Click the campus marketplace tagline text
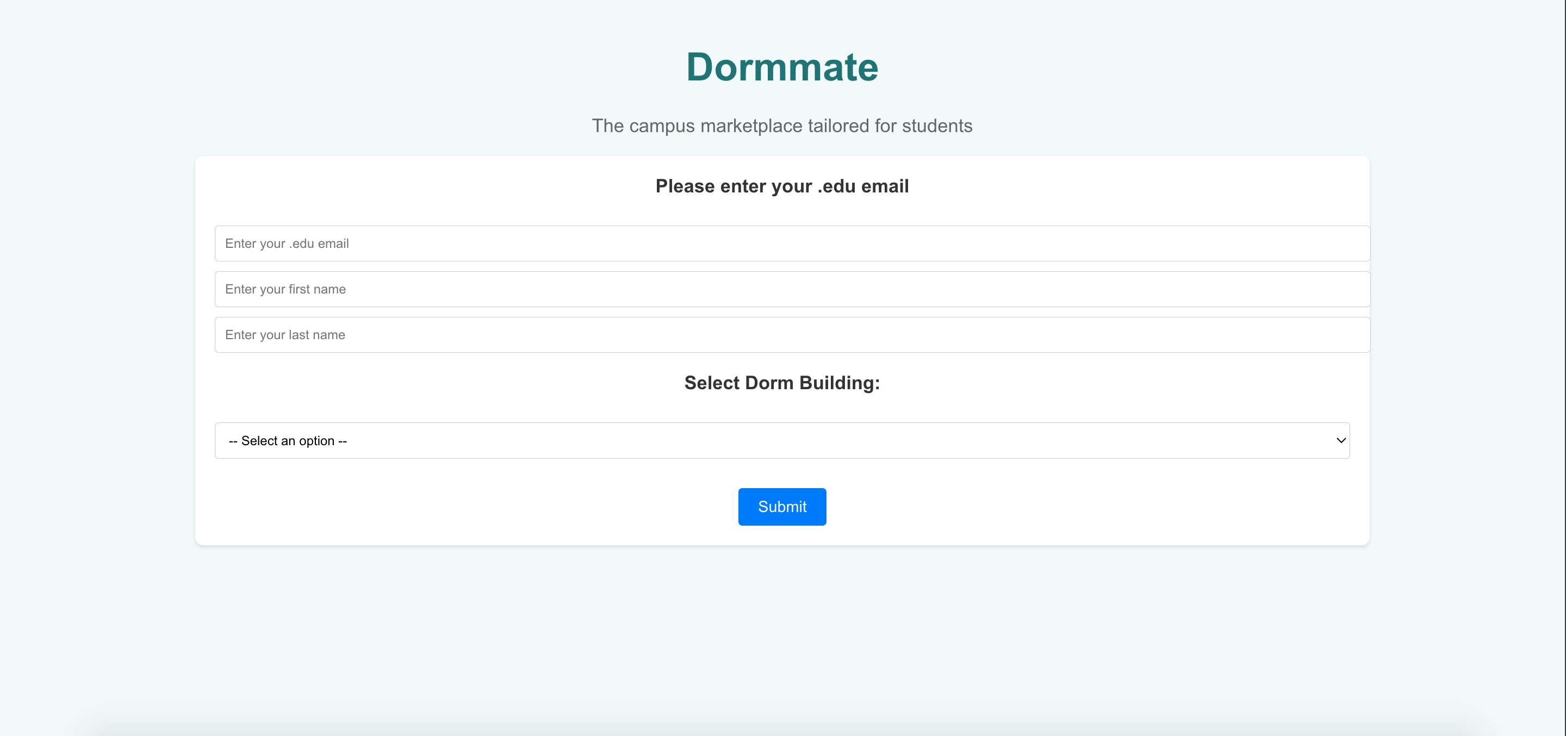 click(x=782, y=126)
